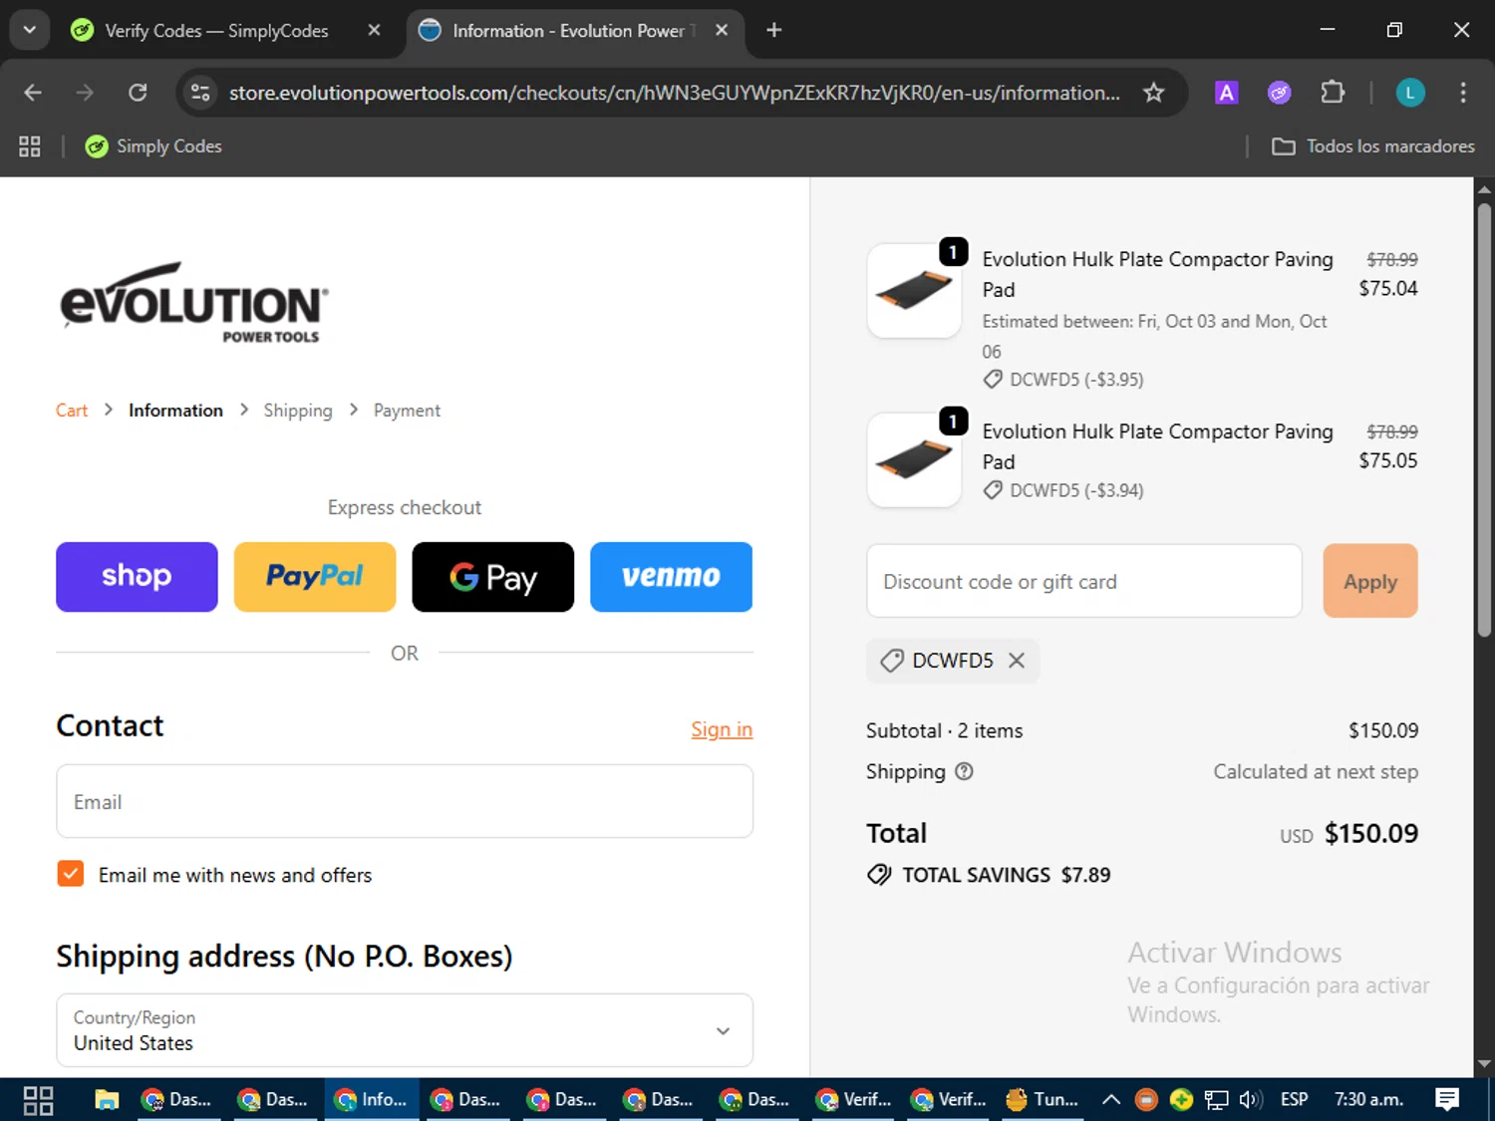Viewport: 1495px width, 1121px height.
Task: Open the profile avatar L
Action: [1409, 93]
